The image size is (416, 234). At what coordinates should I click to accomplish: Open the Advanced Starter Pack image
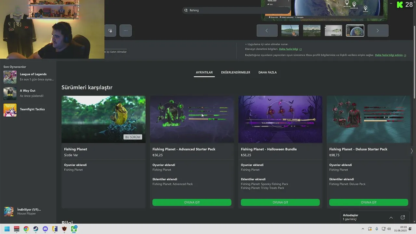click(x=192, y=119)
